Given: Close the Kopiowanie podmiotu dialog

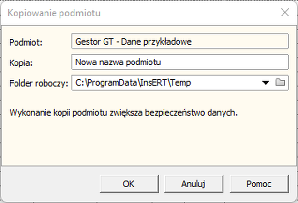Looking at the screenshot, I should 285,13.
